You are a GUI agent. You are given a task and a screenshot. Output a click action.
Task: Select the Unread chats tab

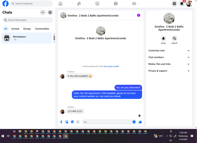(x=15, y=29)
